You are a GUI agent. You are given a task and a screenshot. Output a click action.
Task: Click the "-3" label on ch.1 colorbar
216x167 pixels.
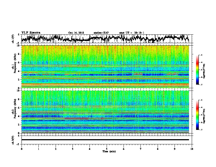coord(201,55)
